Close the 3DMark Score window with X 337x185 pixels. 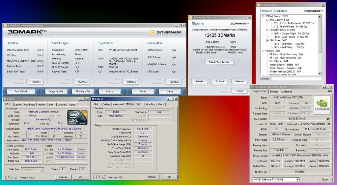pos(249,18)
